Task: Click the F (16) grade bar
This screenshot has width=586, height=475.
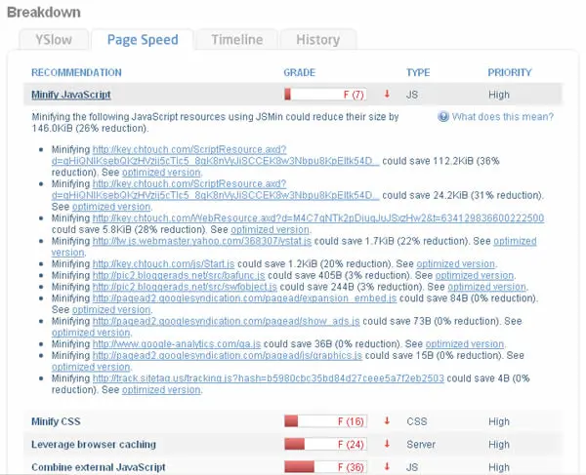Action: pyautogui.click(x=325, y=421)
